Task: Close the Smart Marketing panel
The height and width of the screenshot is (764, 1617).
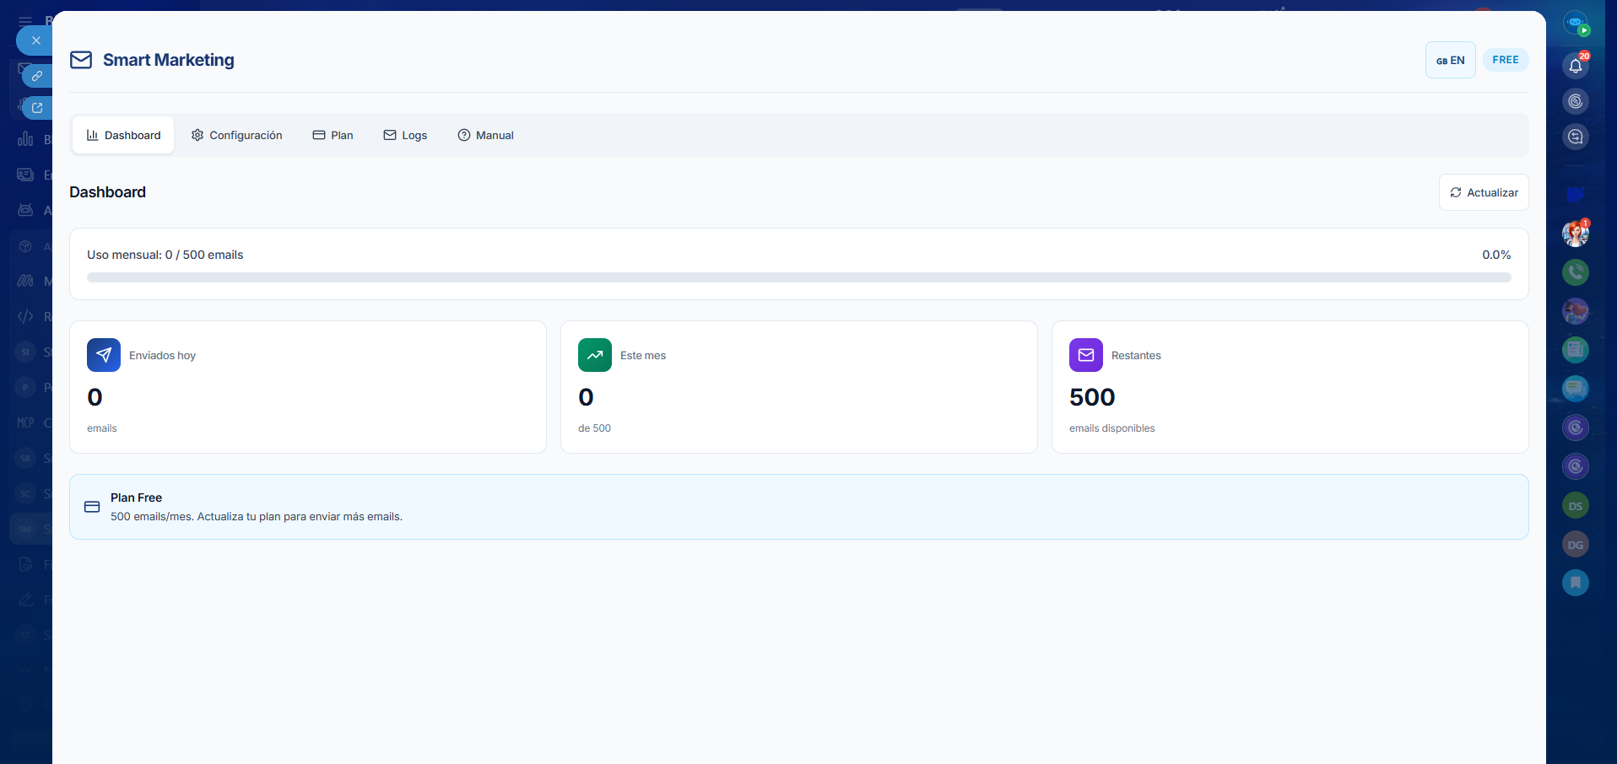Action: point(35,40)
